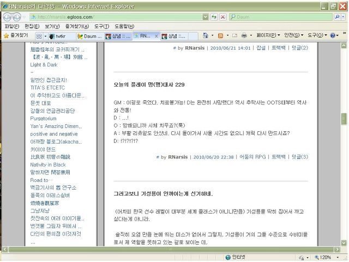Open the search provider dropdown arrow
Image resolution: width=349 pixels, height=262 pixels.
343,17
